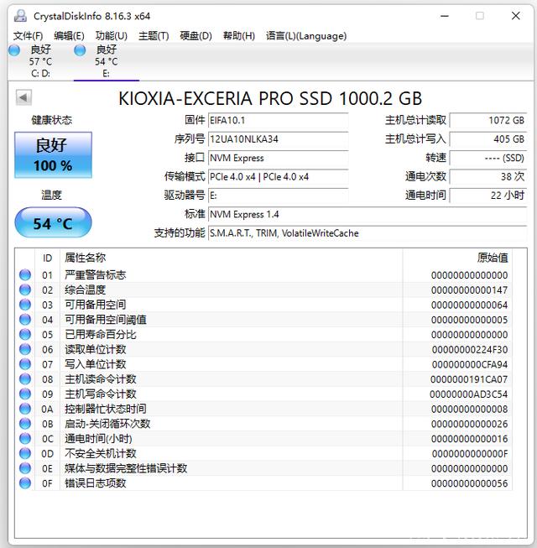Click raw value 00000000000056

click(469, 483)
